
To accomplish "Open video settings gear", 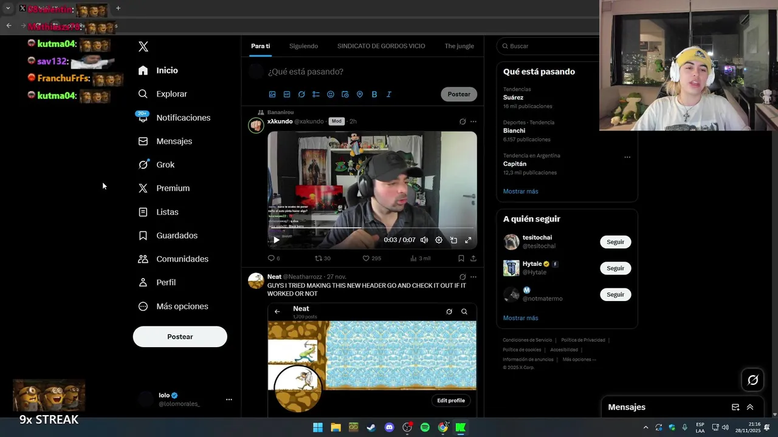I will click(x=439, y=240).
